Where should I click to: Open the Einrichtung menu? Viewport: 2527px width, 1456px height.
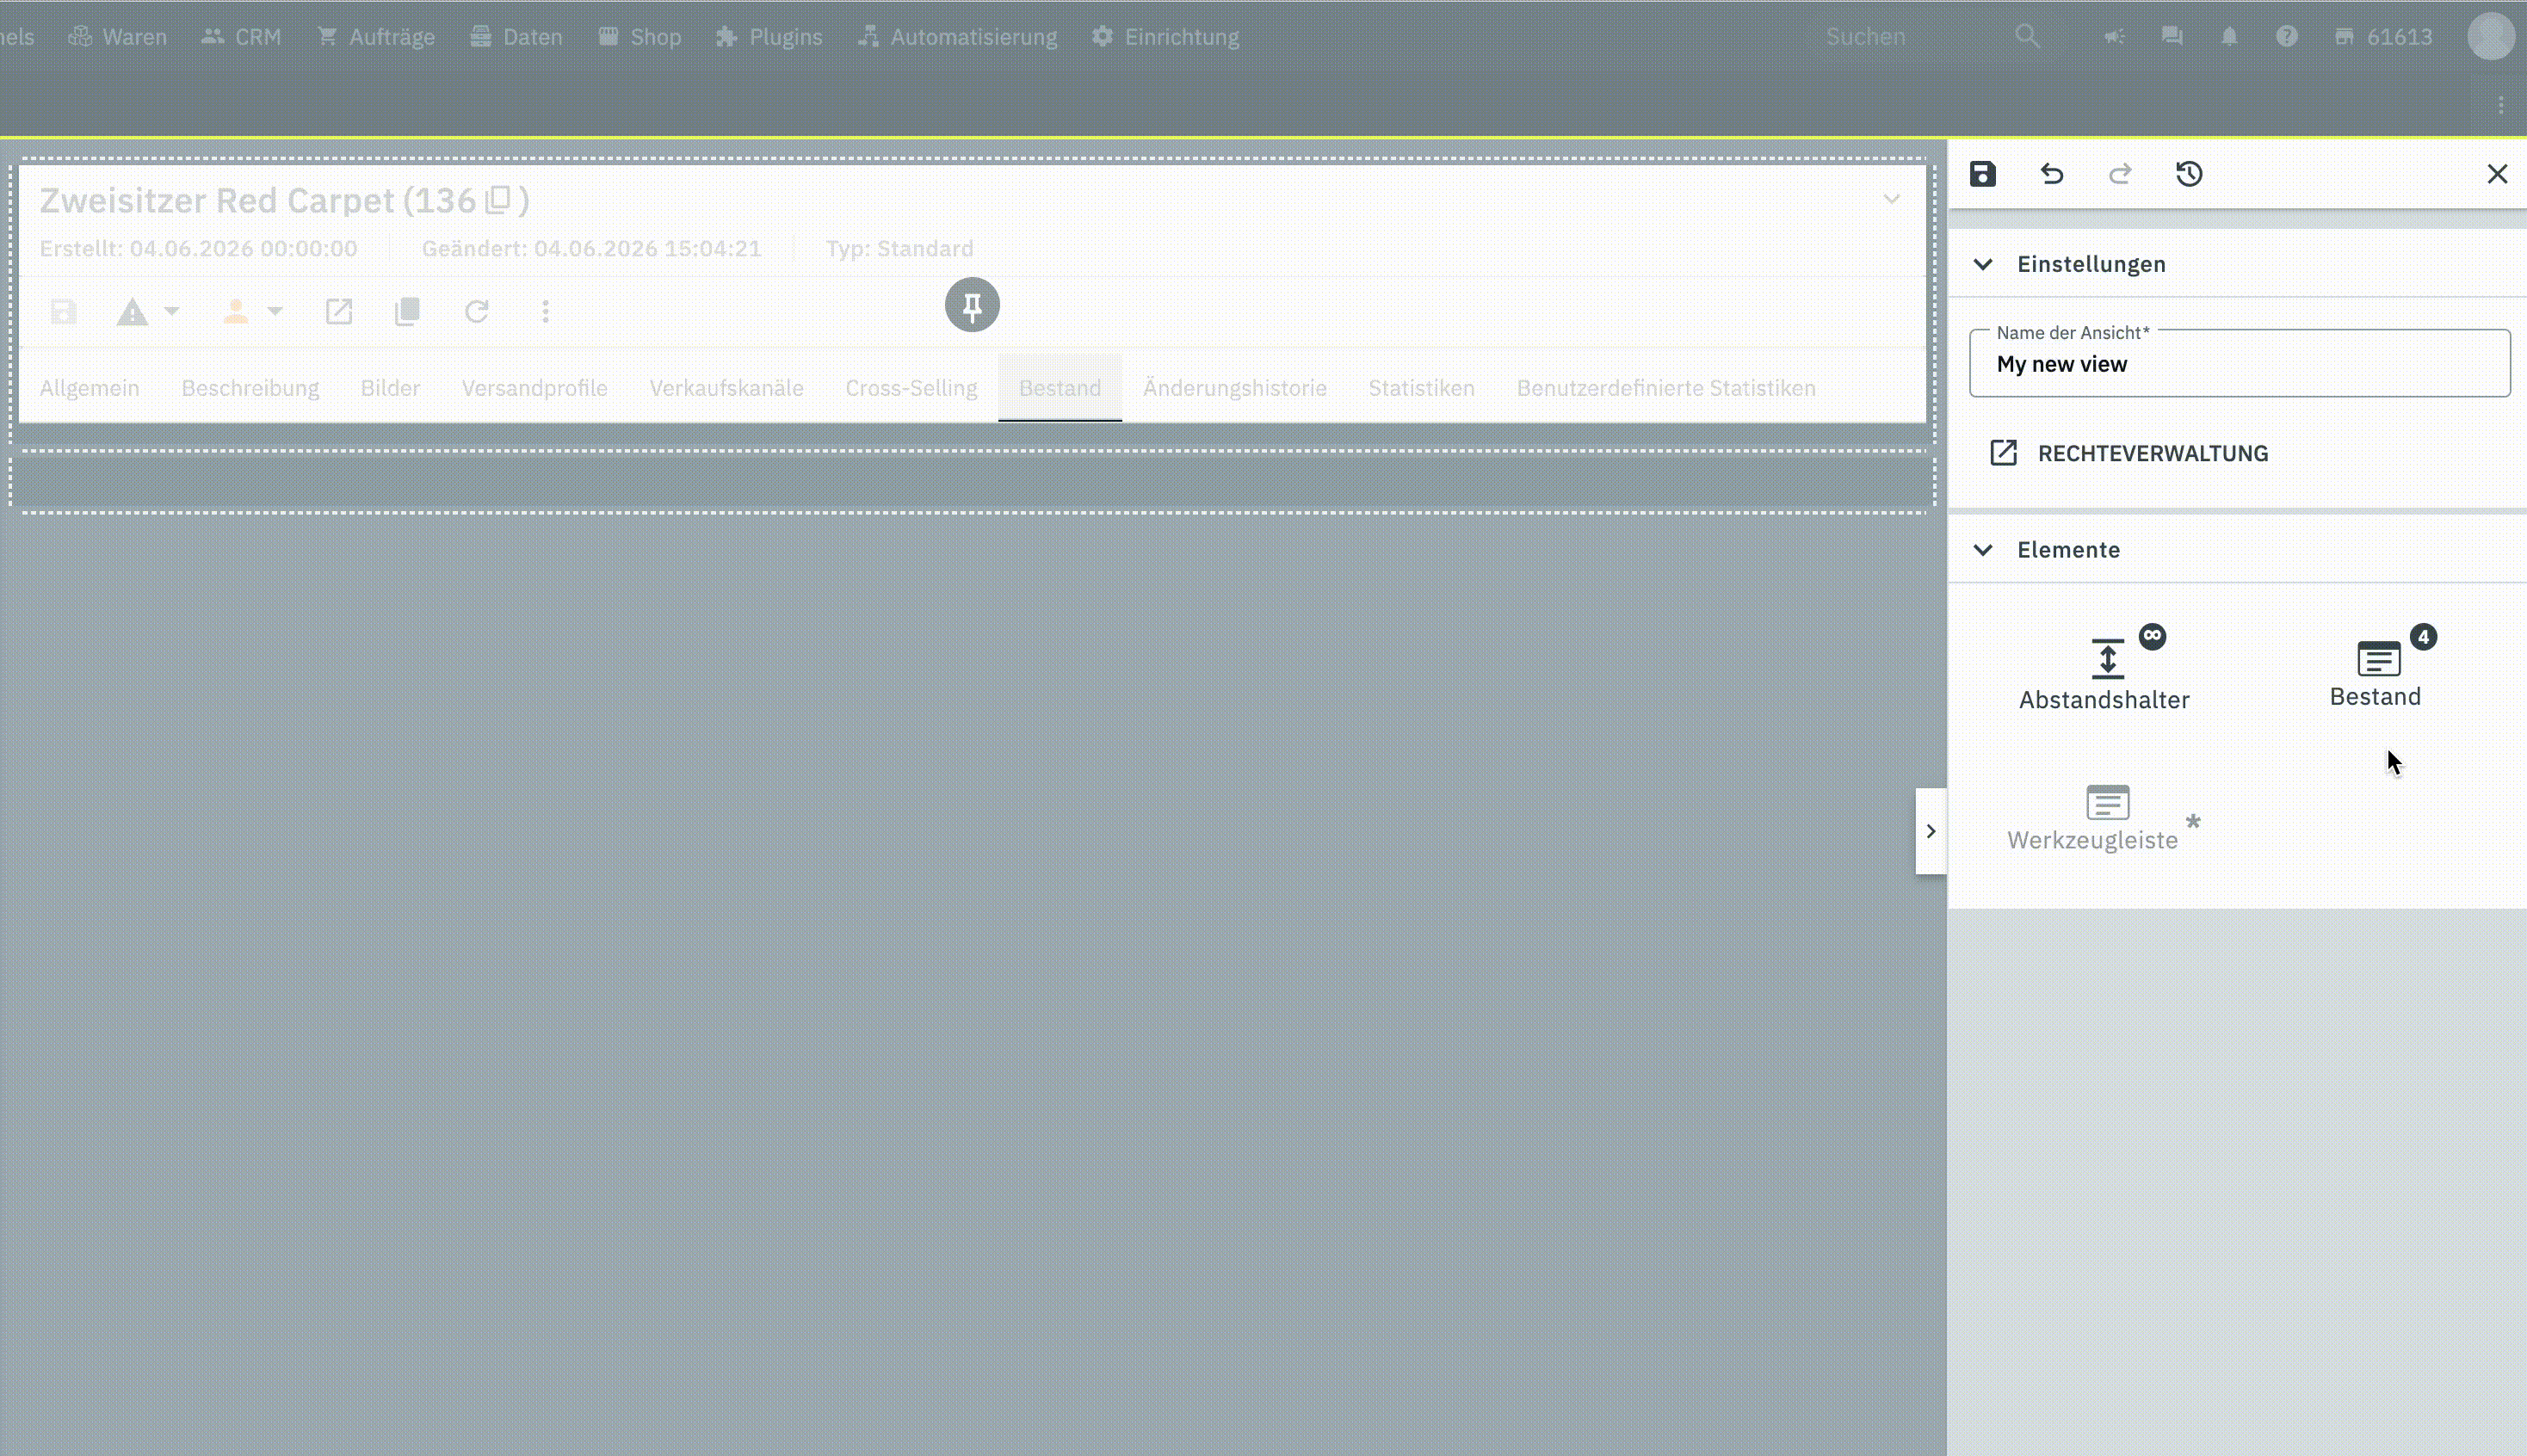1165,37
